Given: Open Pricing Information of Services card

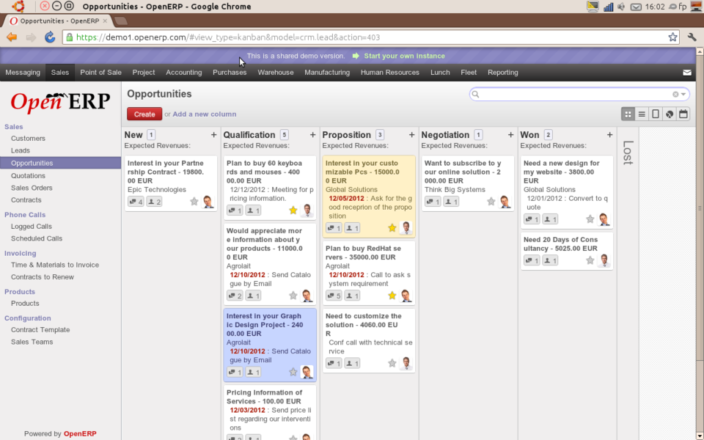Looking at the screenshot, I should pos(270,412).
